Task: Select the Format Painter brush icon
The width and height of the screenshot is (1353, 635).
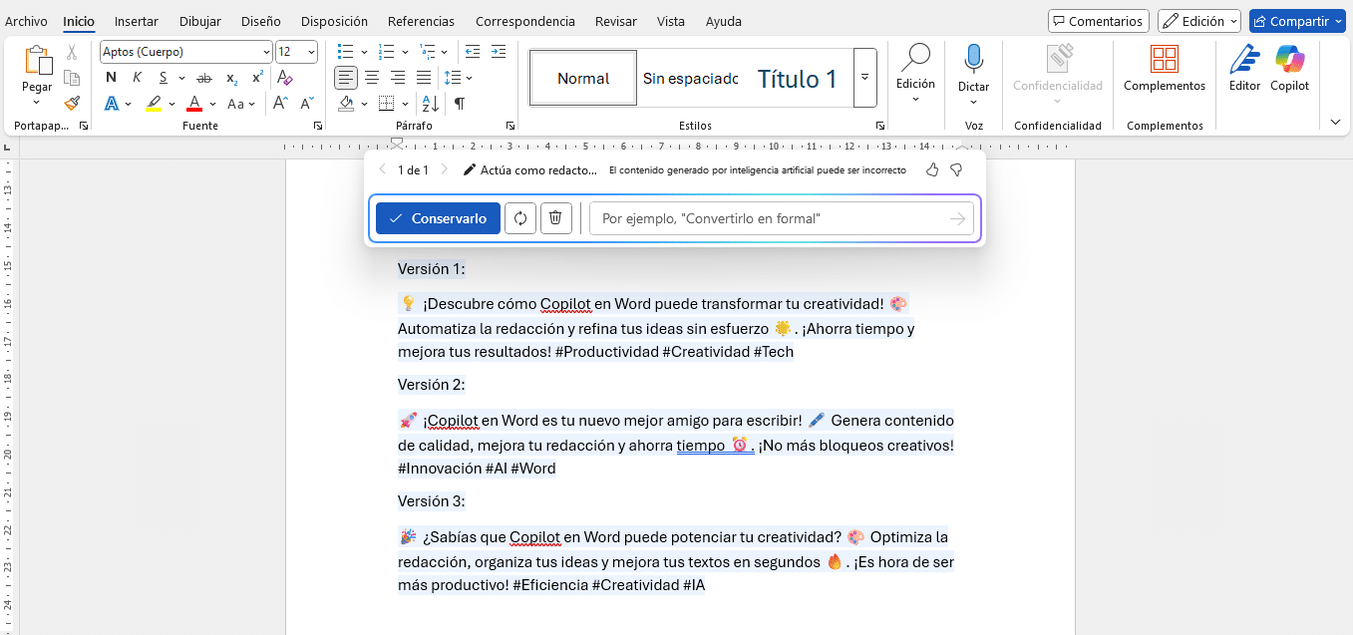Action: pyautogui.click(x=72, y=103)
